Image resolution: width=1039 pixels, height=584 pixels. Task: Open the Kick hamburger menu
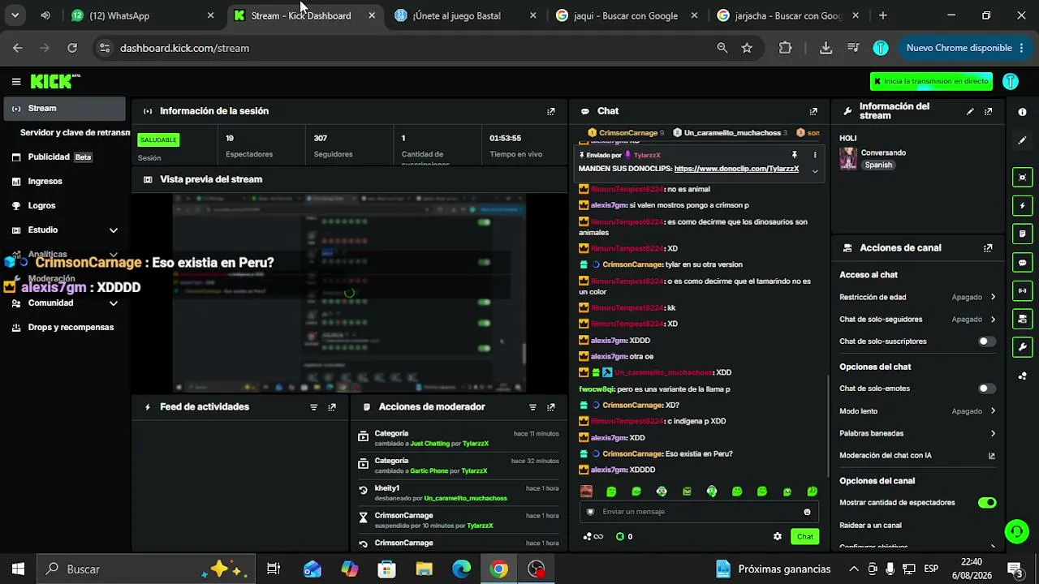click(x=16, y=81)
